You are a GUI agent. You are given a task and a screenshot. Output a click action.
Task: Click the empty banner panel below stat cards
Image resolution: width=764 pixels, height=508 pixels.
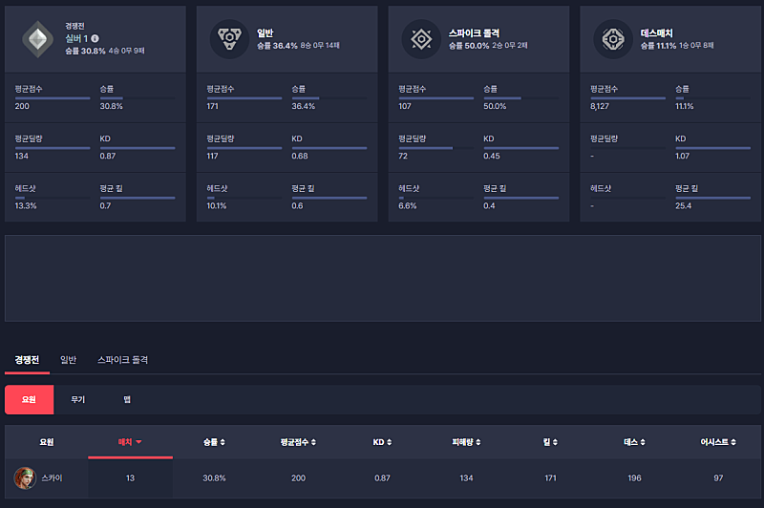coord(383,278)
